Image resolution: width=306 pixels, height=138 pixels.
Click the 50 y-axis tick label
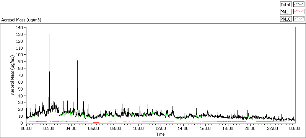pyautogui.click(x=21, y=89)
